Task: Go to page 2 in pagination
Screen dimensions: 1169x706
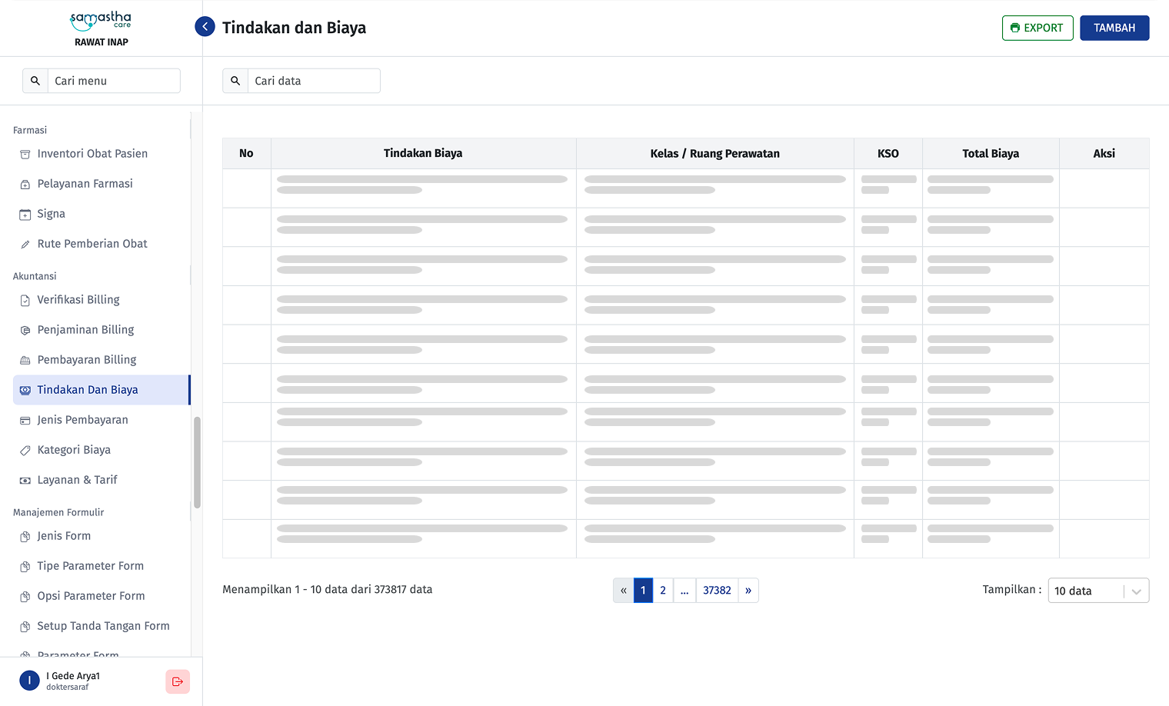Action: pos(663,591)
